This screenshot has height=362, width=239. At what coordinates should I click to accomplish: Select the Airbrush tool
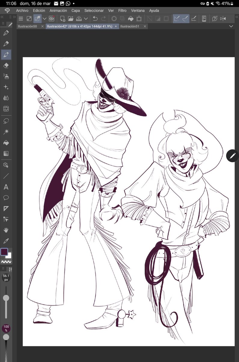point(6,76)
